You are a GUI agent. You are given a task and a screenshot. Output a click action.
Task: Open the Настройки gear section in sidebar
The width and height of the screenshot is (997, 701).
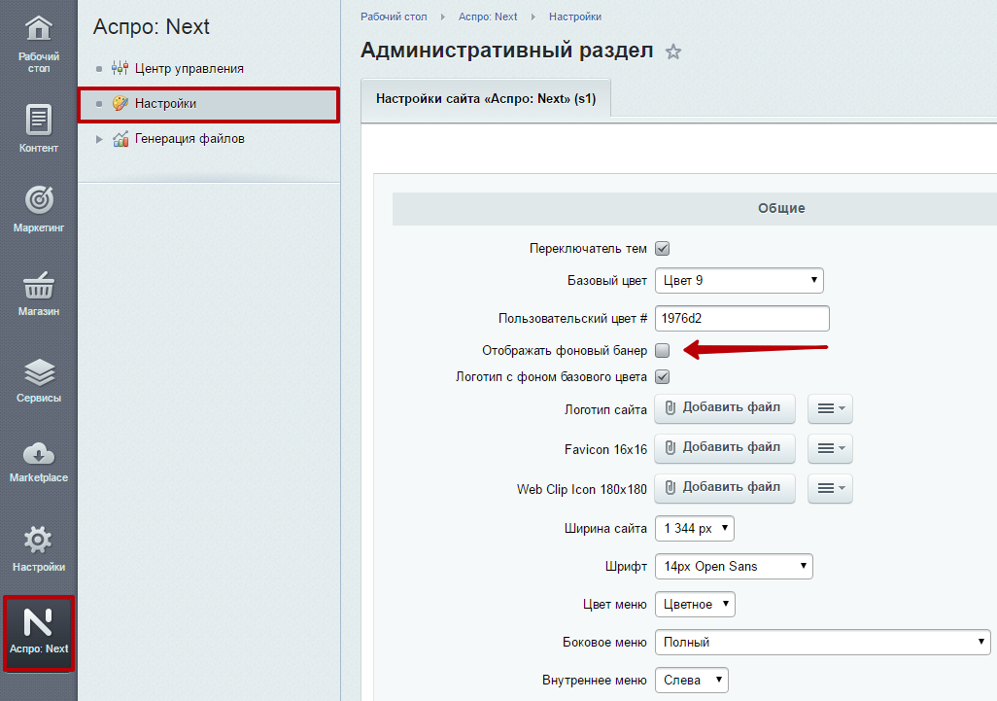tap(38, 548)
